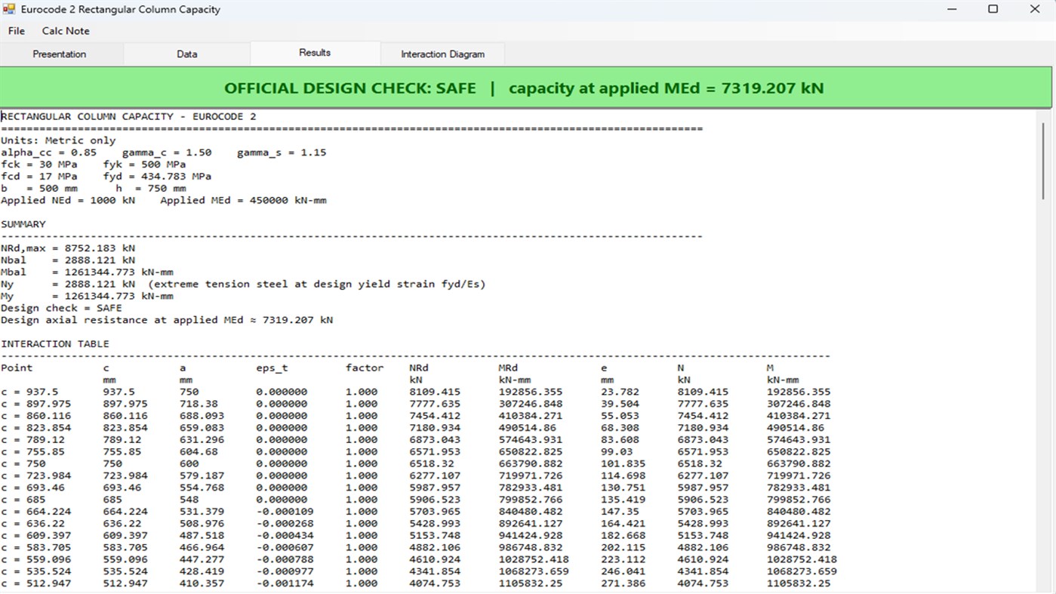Click the INTERACTION TABLE heading
The width and height of the screenshot is (1056, 594).
coord(55,344)
